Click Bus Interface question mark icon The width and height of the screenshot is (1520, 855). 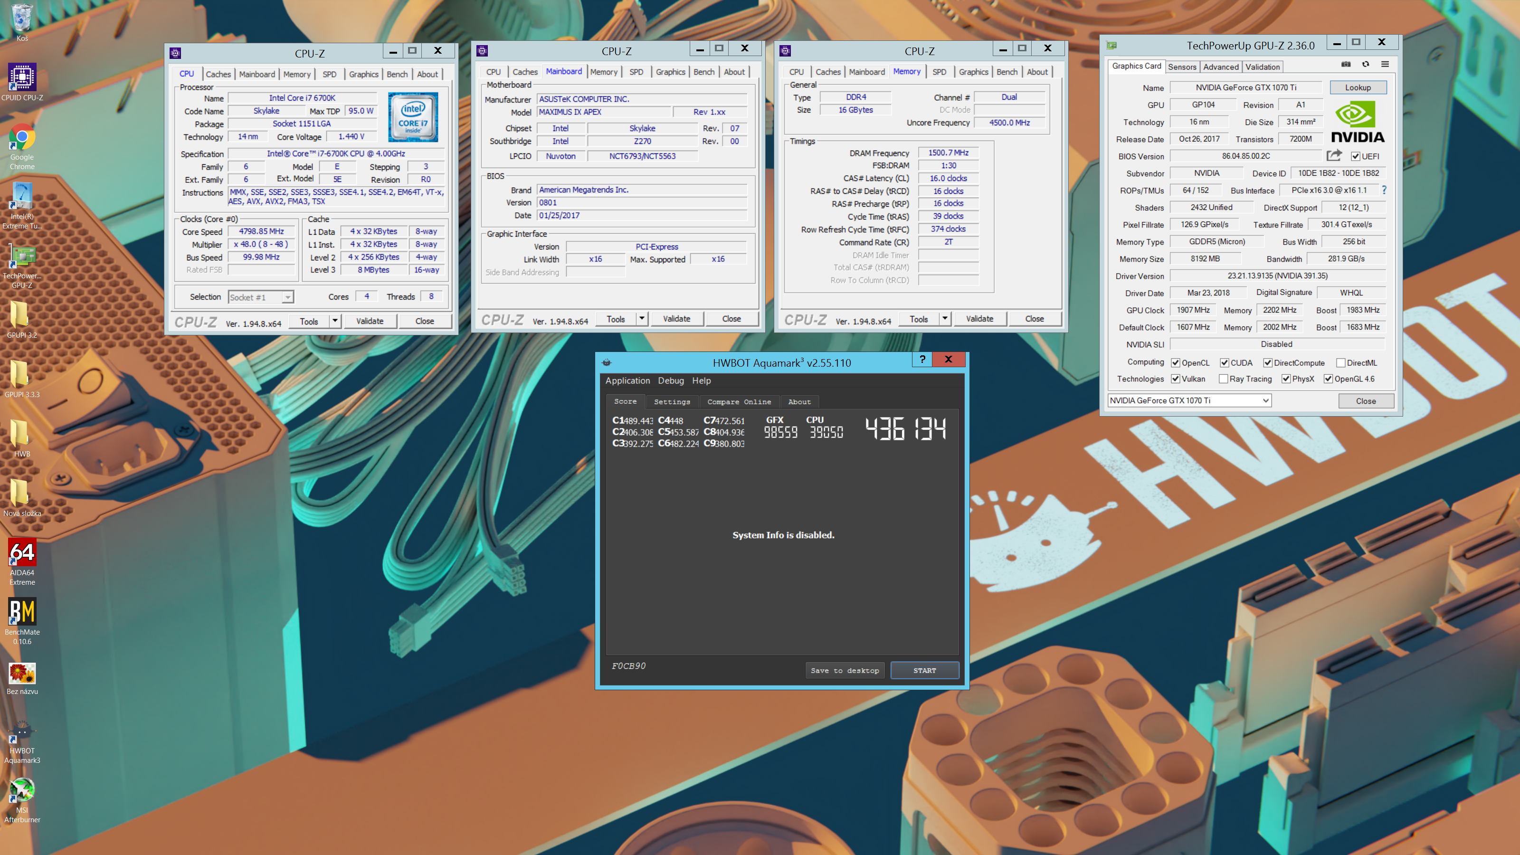1384,190
